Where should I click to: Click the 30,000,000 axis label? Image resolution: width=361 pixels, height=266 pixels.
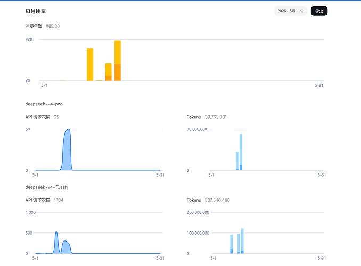click(197, 129)
